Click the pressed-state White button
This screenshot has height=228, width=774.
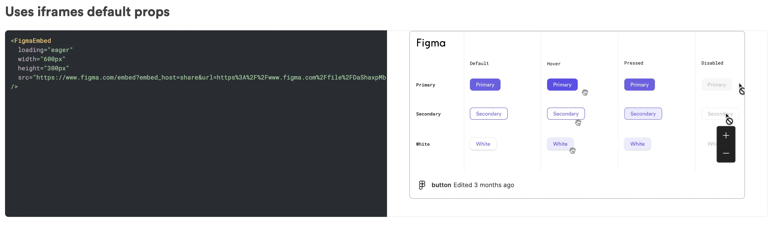coord(637,144)
